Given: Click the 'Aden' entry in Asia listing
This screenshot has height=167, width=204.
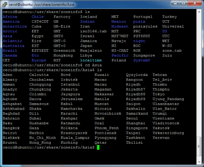Looking at the screenshot, I should 7,75.
